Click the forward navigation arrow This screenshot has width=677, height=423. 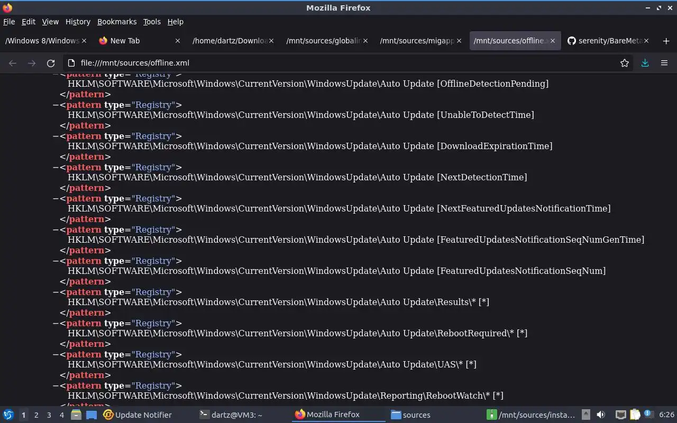coord(32,63)
